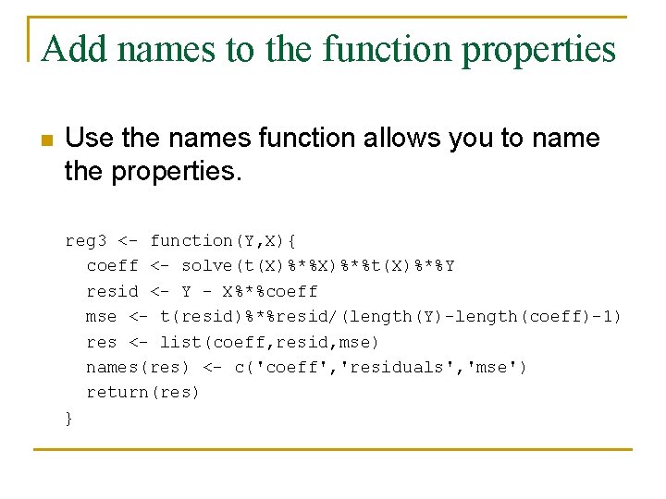Click the bullet sentence starting 'Use the names function'
Viewport: 666px width, 499px height.
[332, 154]
